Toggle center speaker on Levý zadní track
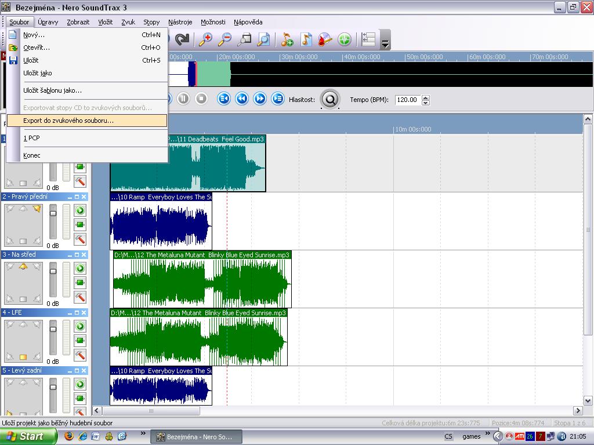The image size is (594, 445). click(x=23, y=382)
